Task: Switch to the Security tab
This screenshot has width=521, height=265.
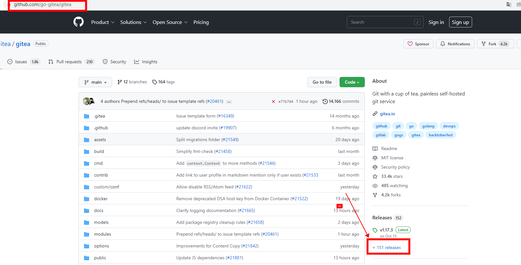Action: coord(114,62)
